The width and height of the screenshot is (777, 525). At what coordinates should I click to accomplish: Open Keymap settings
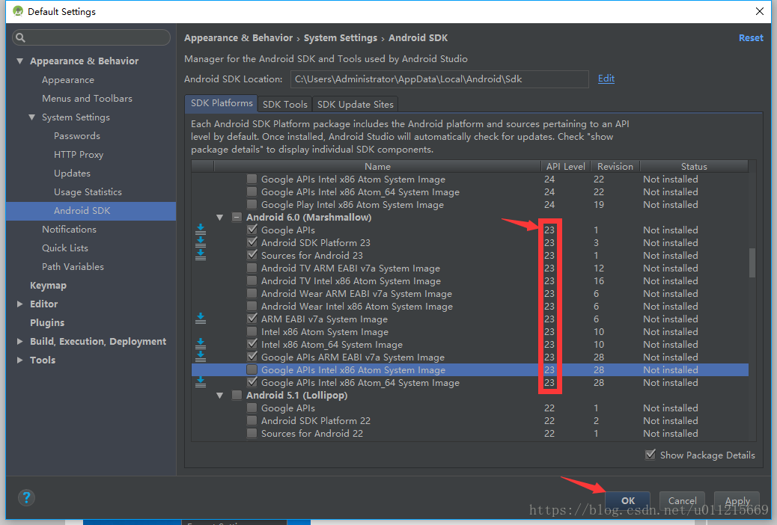click(x=48, y=285)
